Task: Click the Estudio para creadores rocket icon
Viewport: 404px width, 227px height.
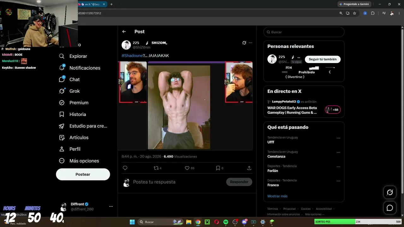Action: (62, 126)
